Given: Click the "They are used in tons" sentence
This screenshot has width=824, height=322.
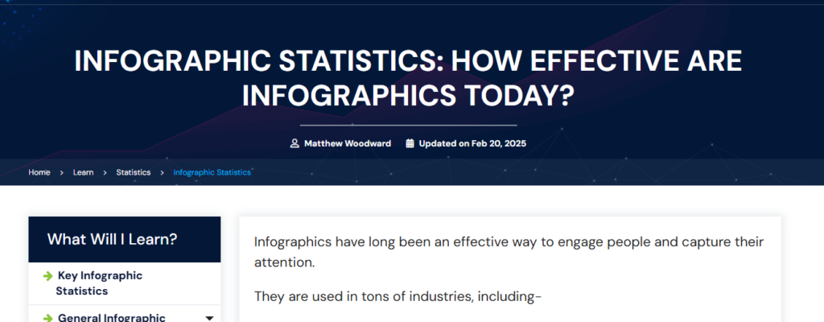Looking at the screenshot, I should point(398,296).
